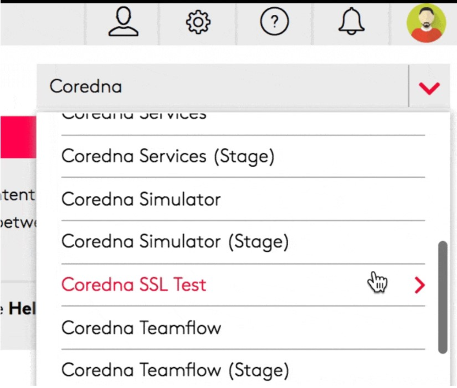Image resolution: width=457 pixels, height=388 pixels.
Task: Click the dropdown list scrollbar thumb
Action: (443, 297)
